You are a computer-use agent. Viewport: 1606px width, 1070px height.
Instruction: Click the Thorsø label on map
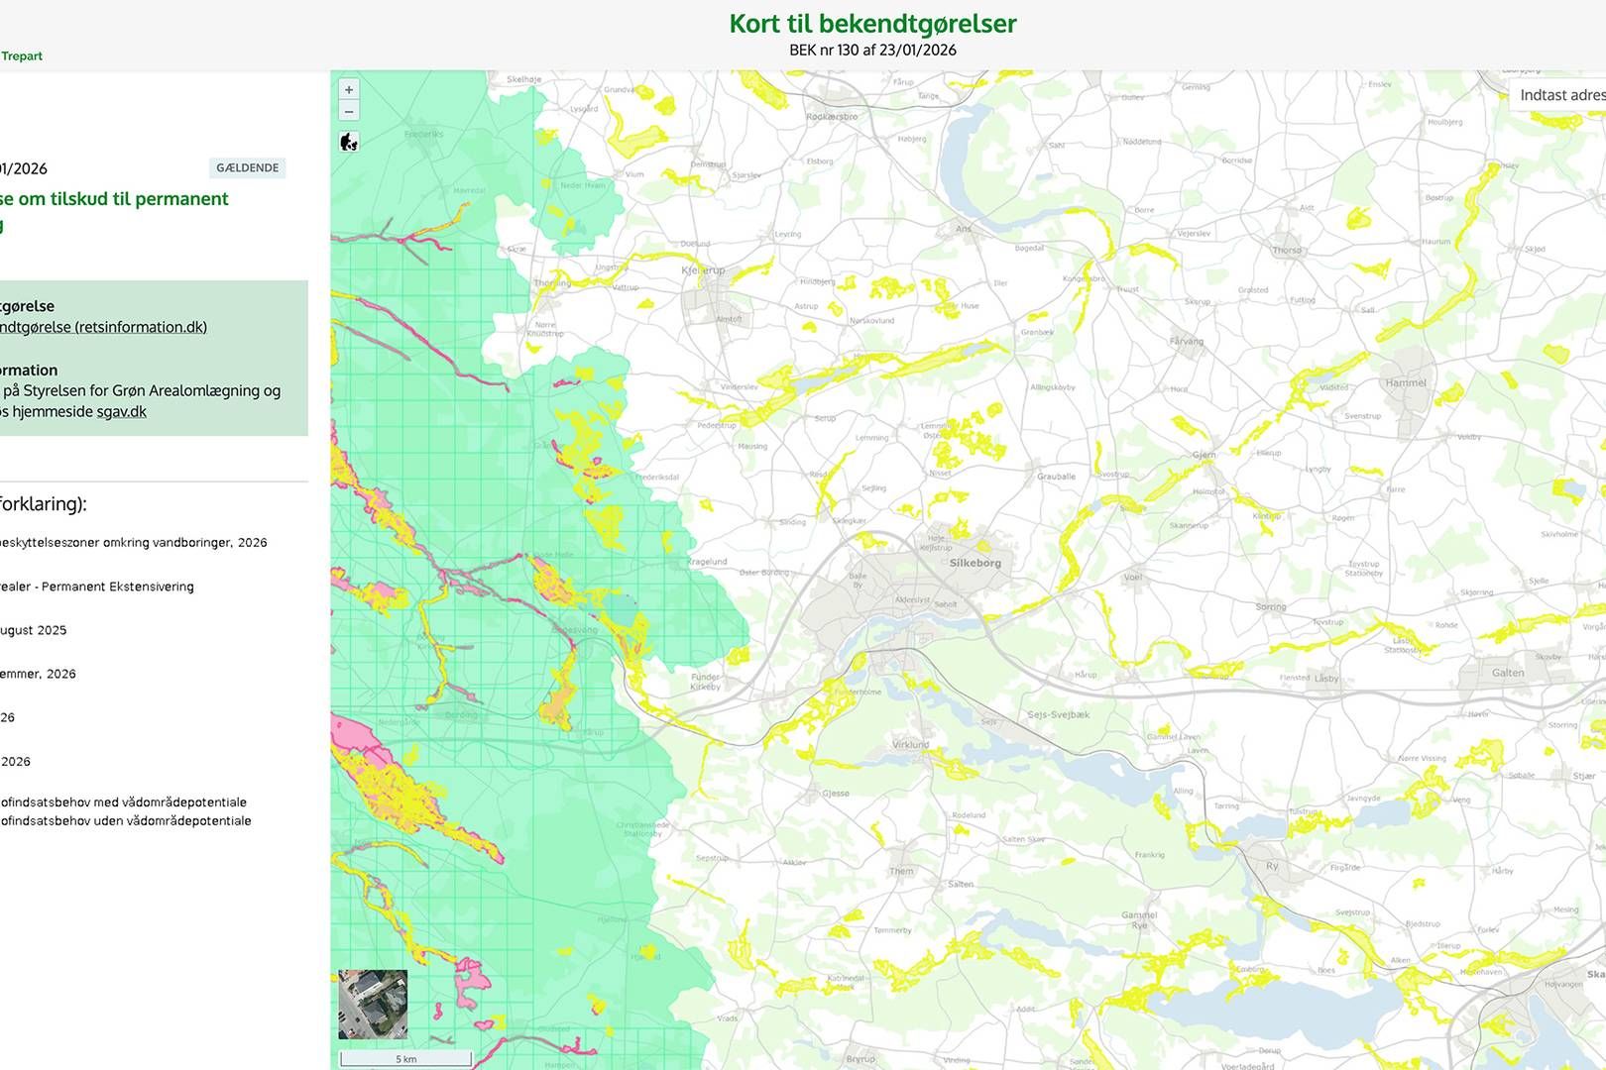coord(1287,251)
